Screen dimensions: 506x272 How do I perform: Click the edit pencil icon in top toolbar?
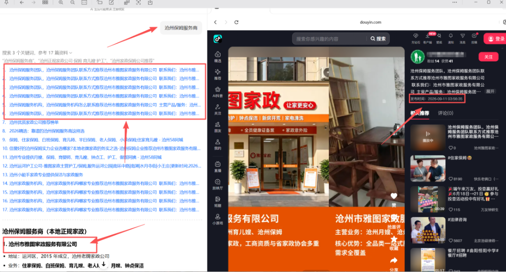[111, 2]
